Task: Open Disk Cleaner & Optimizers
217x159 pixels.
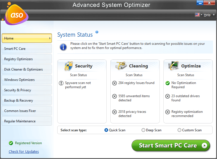Action: tap(27, 69)
